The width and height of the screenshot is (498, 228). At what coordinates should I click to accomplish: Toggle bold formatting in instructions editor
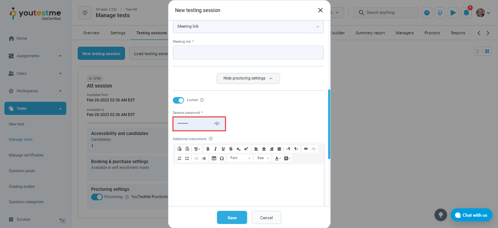208,149
